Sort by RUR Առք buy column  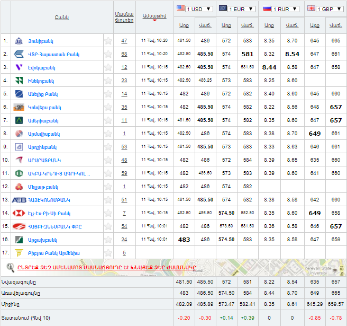coord(269,25)
